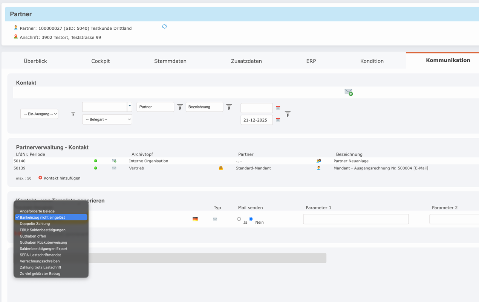Image resolution: width=479 pixels, height=302 pixels.
Task: Open the Ein-Ausgang dropdown
Action: 39,114
